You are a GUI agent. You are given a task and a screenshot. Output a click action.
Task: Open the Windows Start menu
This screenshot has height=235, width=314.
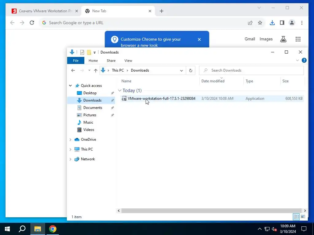[7, 229]
